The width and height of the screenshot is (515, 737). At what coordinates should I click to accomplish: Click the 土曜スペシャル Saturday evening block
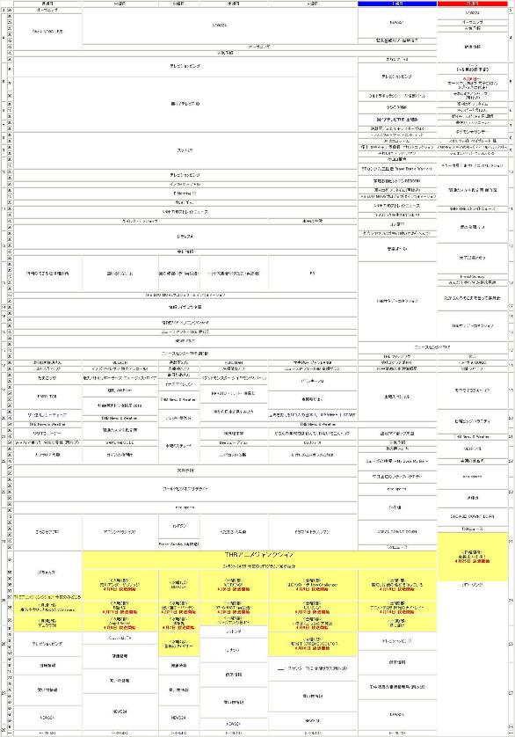pyautogui.click(x=397, y=397)
